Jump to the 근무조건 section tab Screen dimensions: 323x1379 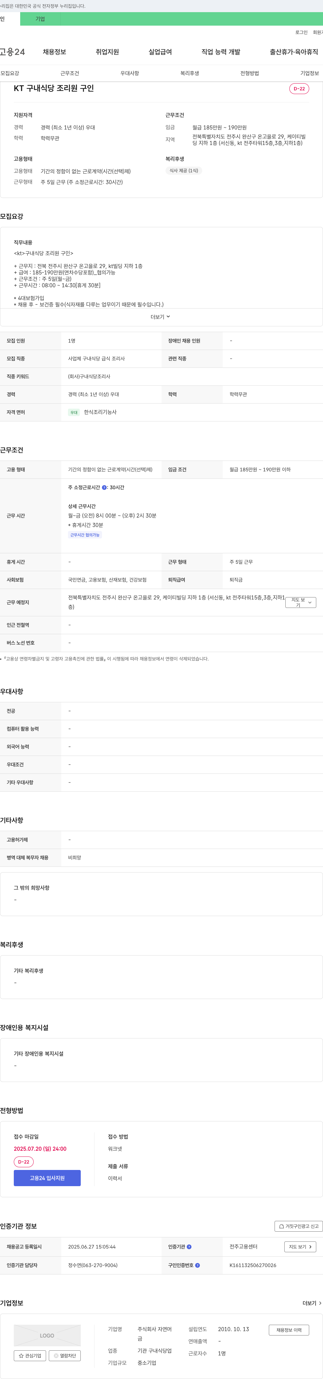pos(69,74)
